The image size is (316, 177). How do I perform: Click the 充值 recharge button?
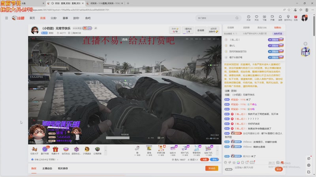(204, 160)
